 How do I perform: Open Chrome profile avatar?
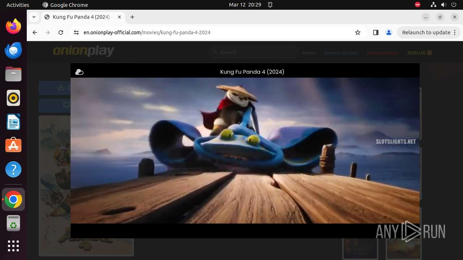(389, 32)
